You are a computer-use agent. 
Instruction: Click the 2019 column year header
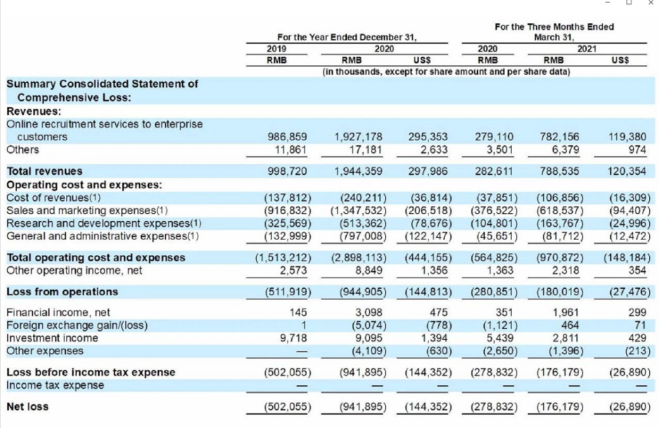pyautogui.click(x=277, y=49)
